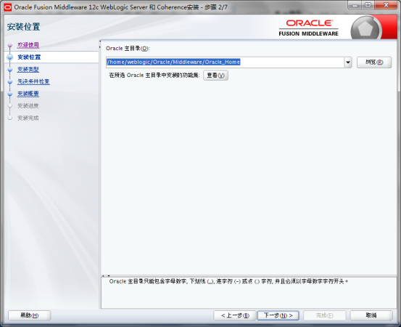Click the ORACLE Fusion Middleware logo

click(x=309, y=28)
